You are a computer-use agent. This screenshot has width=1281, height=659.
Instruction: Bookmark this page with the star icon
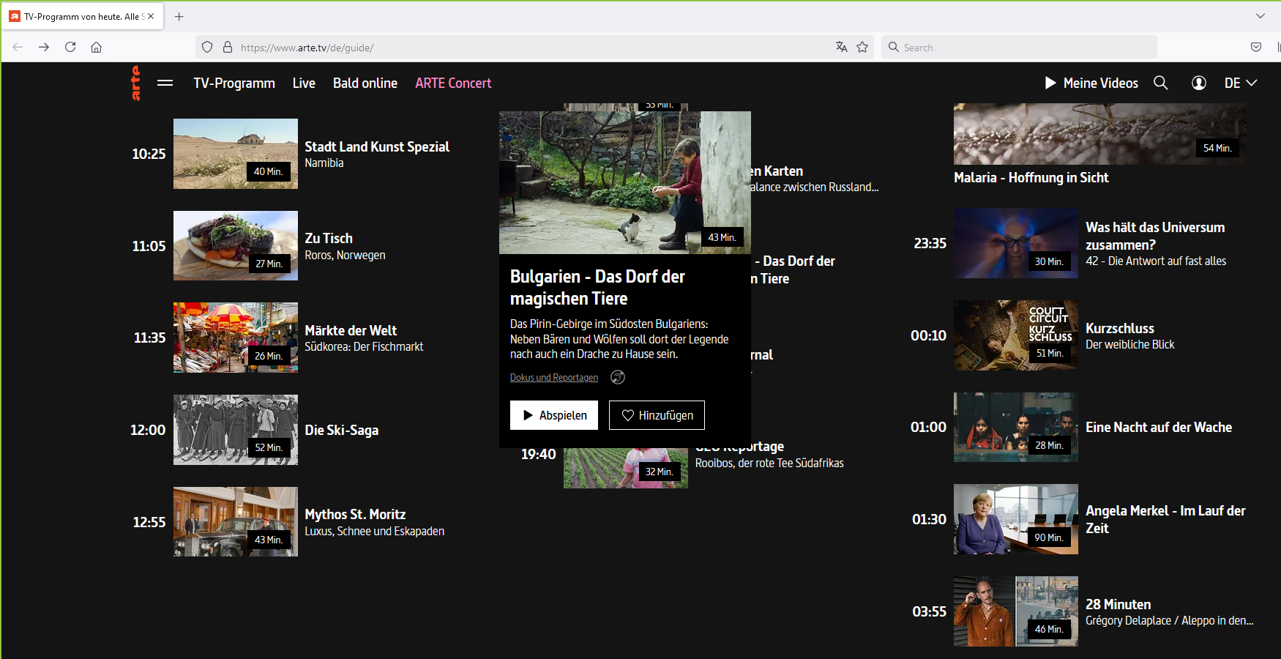[x=862, y=47]
